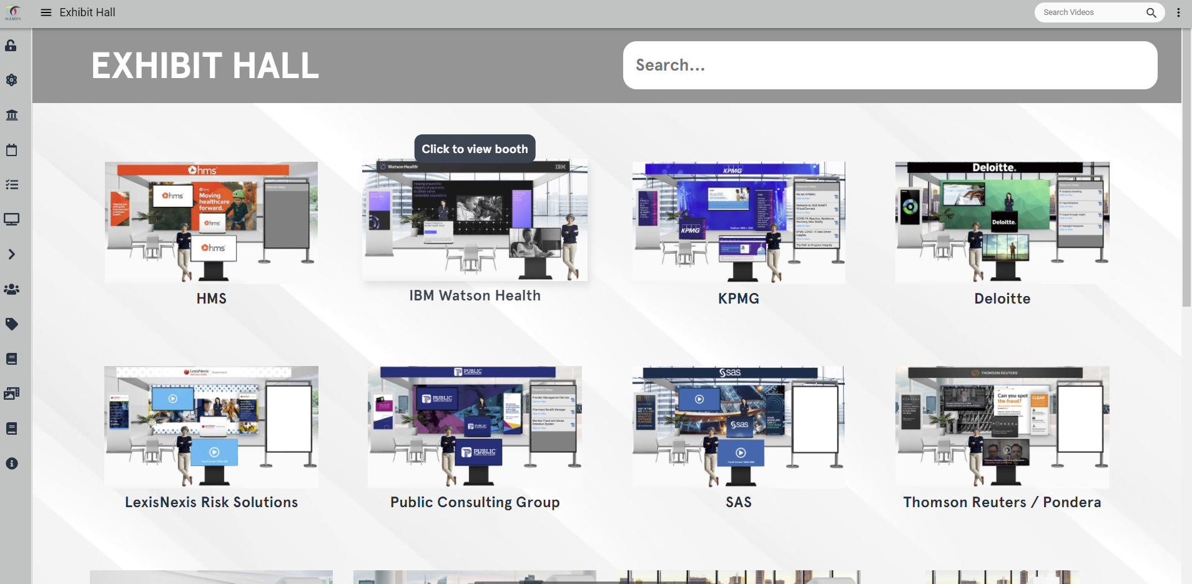
Task: Click the KPMG booth name label
Action: (x=739, y=299)
